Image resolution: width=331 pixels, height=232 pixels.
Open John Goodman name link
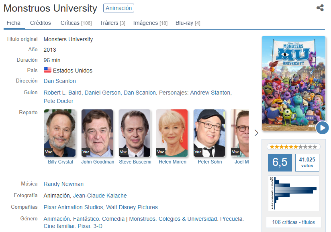[x=98, y=162]
